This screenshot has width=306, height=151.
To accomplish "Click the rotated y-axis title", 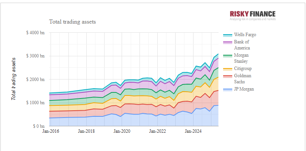I will pyautogui.click(x=13, y=79).
